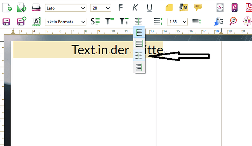Export as e-book with the e icon
Image resolution: width=252 pixels, height=146 pixels.
click(x=234, y=7)
